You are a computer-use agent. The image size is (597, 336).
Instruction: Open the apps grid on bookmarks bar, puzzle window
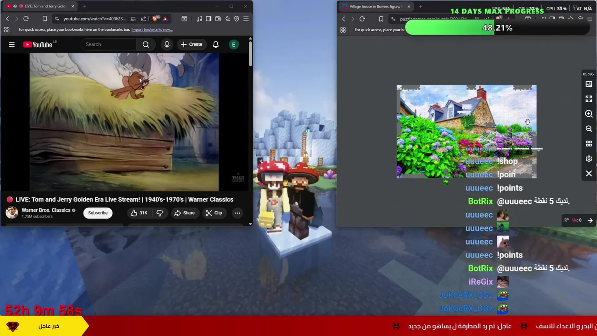[x=343, y=30]
